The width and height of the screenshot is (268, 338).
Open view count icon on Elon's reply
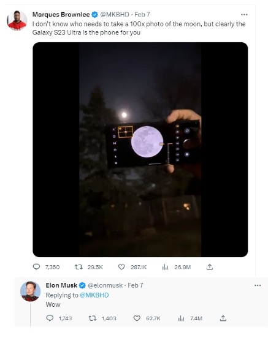tap(181, 318)
